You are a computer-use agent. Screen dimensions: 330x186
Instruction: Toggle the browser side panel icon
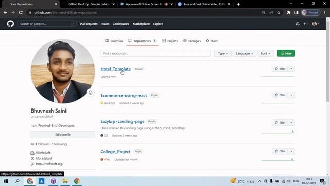tap(296, 12)
